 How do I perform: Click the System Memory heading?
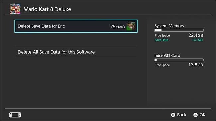pyautogui.click(x=169, y=26)
